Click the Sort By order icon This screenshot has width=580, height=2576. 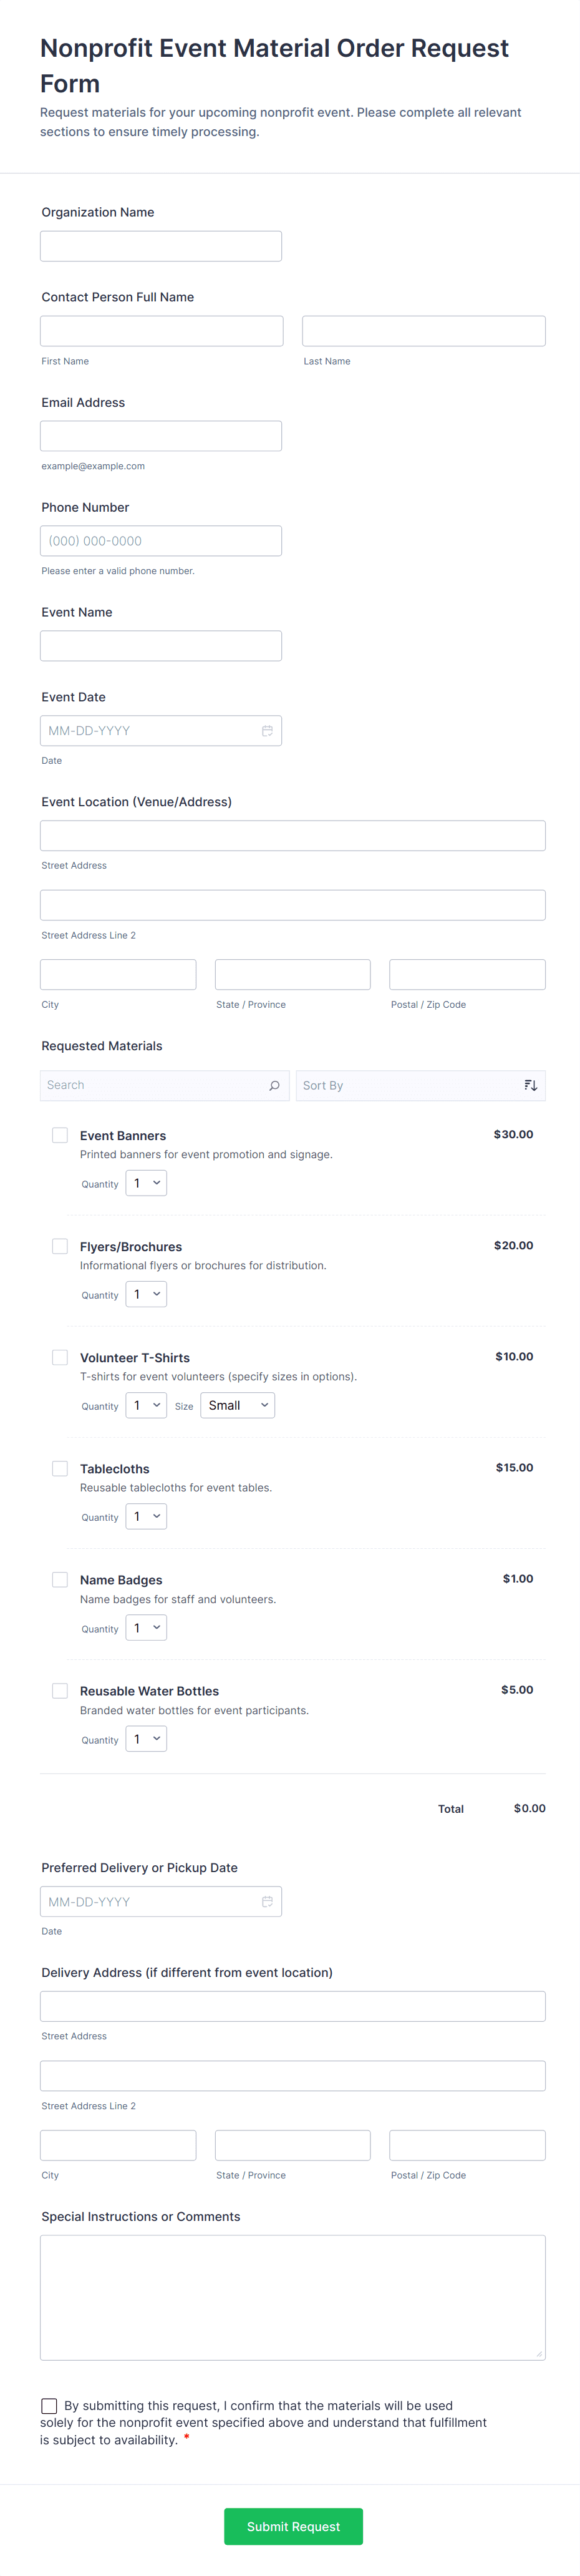coord(530,1085)
